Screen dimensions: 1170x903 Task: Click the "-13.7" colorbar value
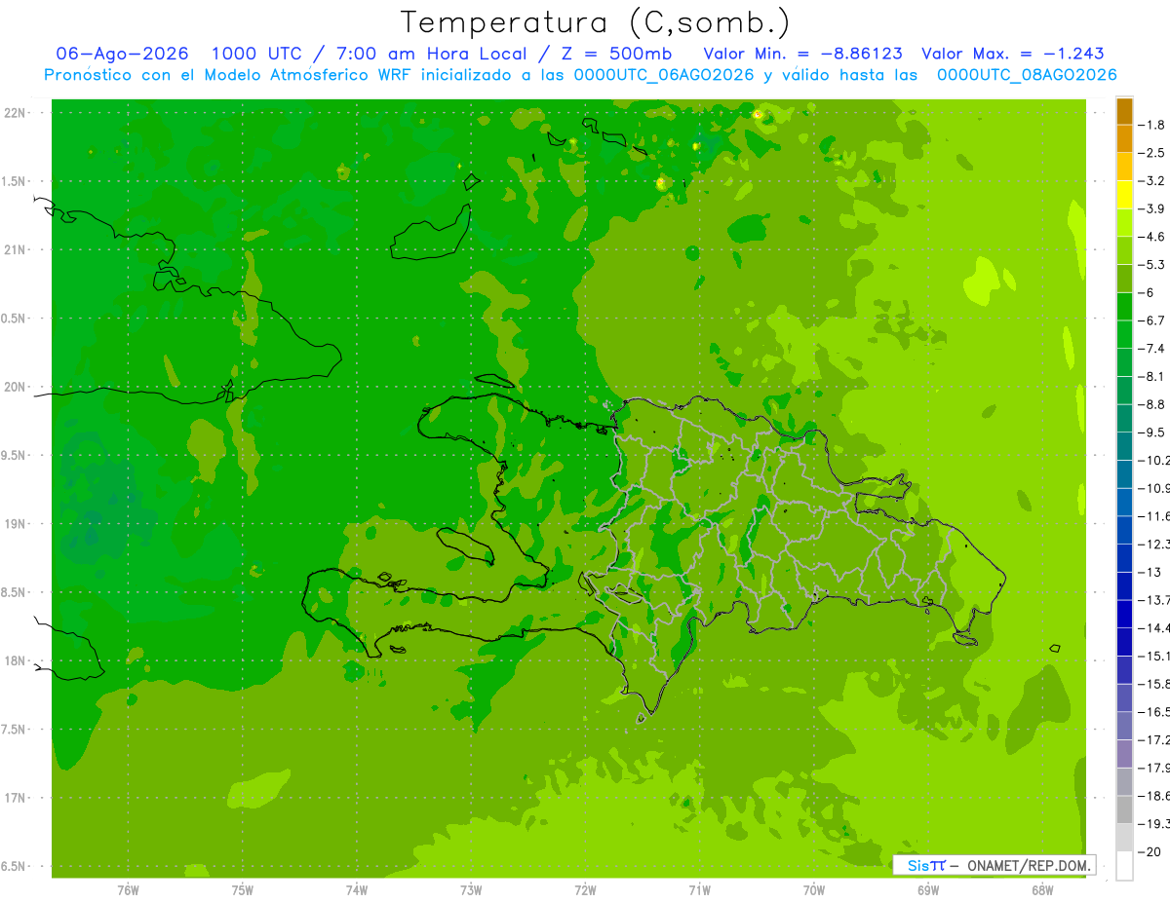(x=1154, y=600)
